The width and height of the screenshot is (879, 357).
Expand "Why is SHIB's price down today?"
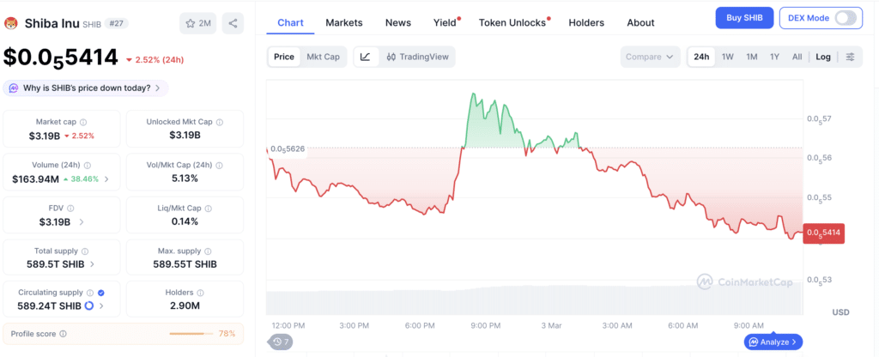tap(86, 88)
